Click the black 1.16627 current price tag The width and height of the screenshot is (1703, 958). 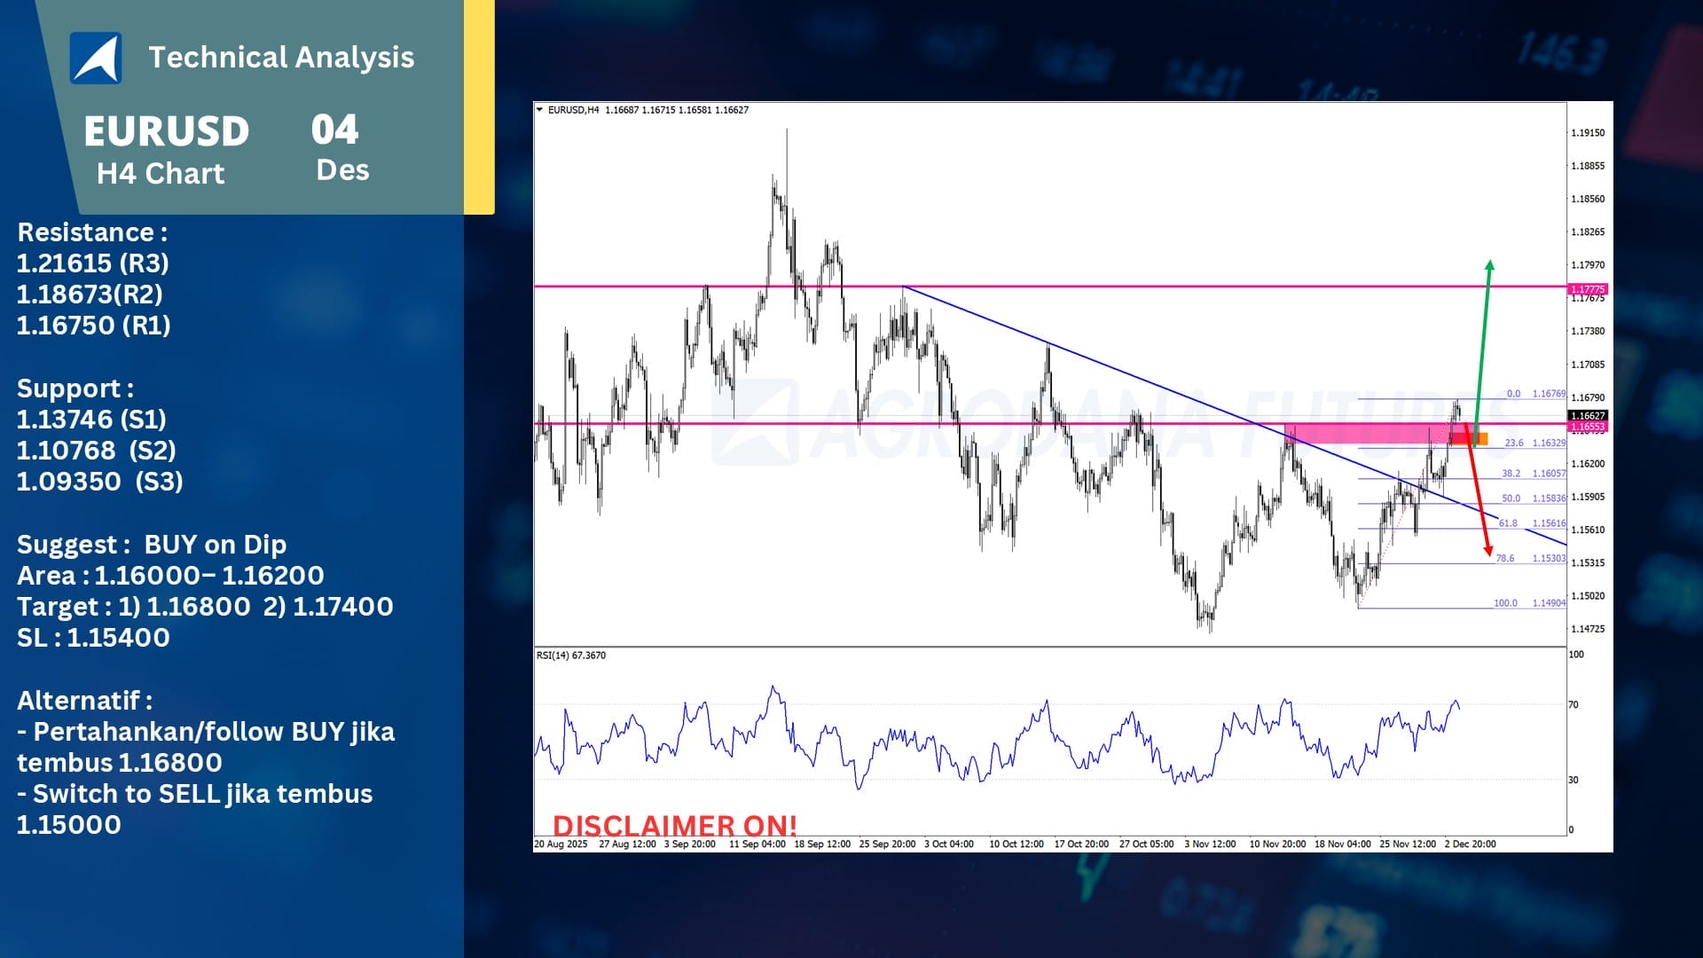click(x=1588, y=415)
